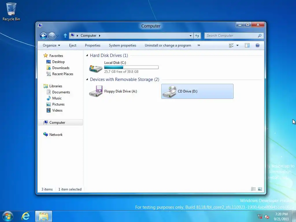Image resolution: width=296 pixels, height=222 pixels.
Task: Select Favorites in navigation pane
Action: coord(56,56)
